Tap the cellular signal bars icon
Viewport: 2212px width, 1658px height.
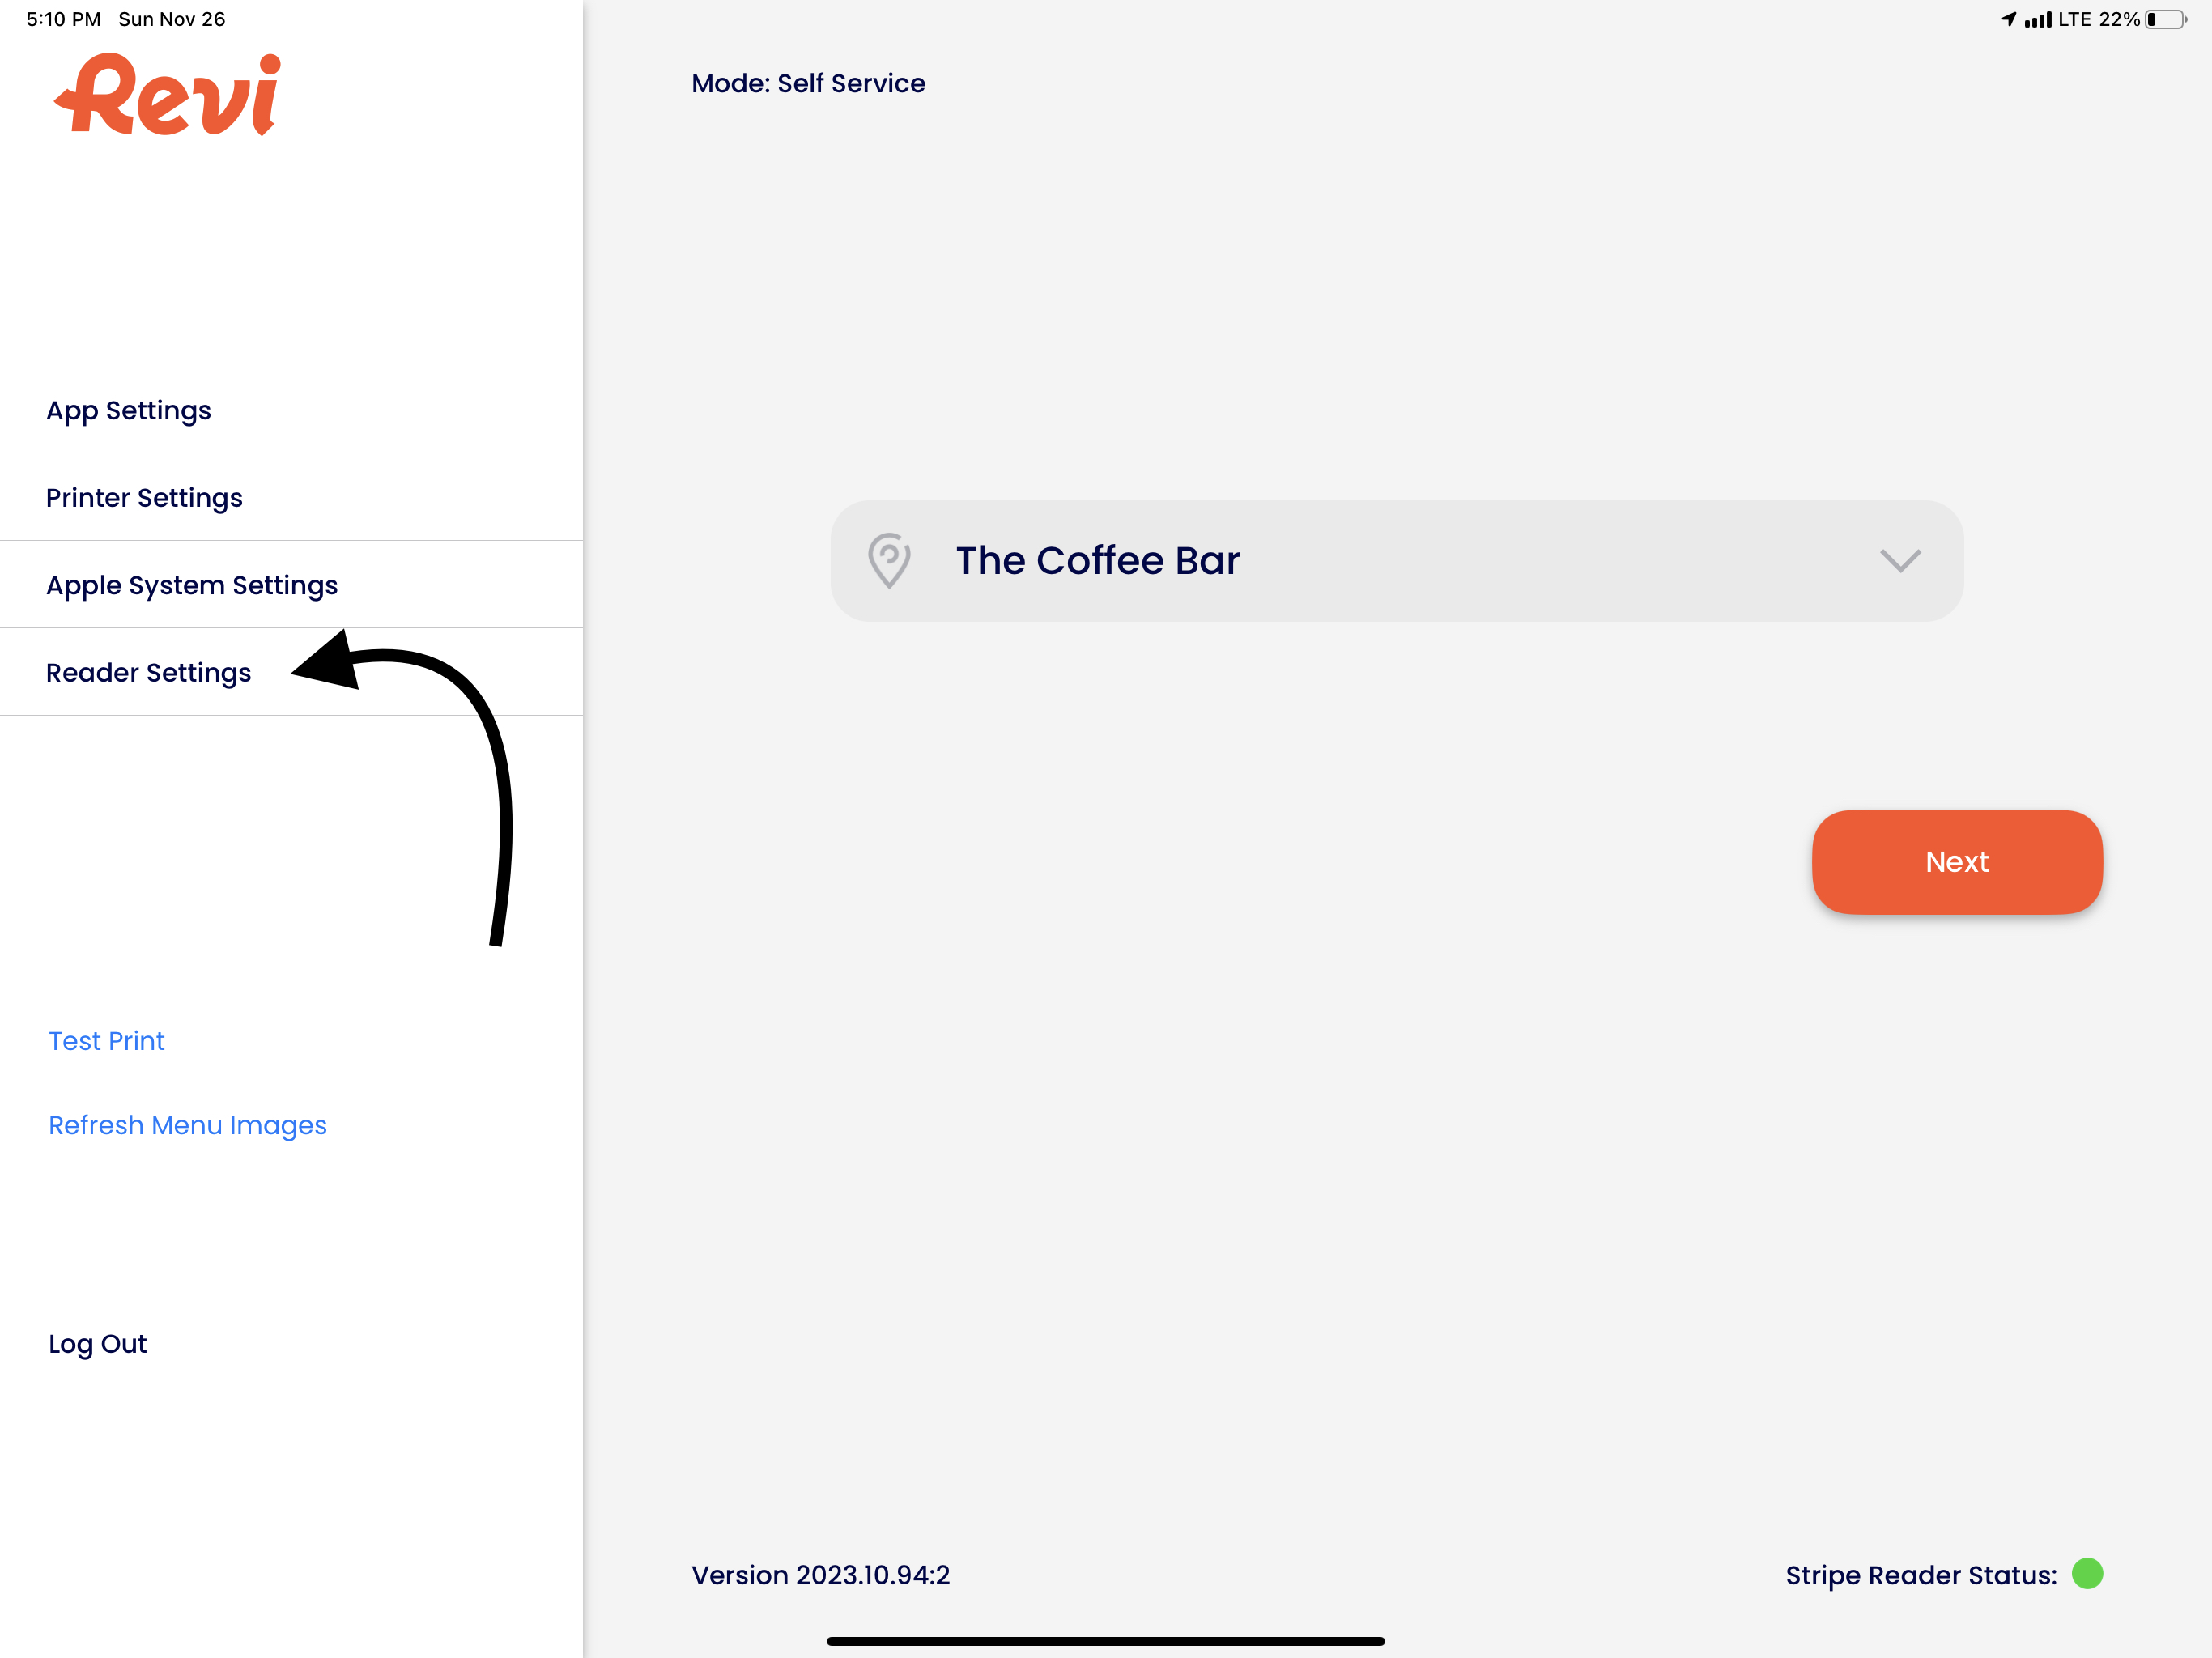coord(2037,20)
